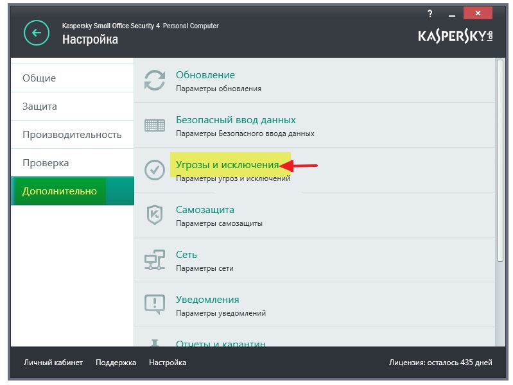Viewport: 513px width, 385px height.
Task: Click the text Параметры уведомлений
Action: (221, 313)
